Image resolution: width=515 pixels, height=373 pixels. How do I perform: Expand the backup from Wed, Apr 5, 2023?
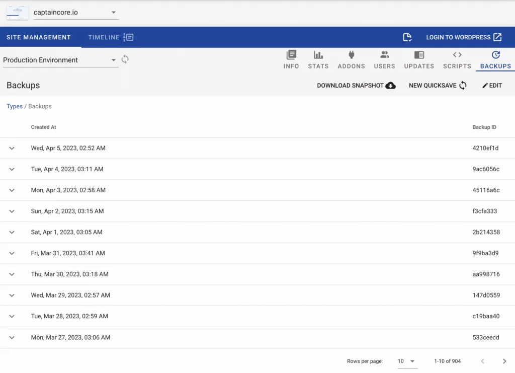click(x=12, y=148)
